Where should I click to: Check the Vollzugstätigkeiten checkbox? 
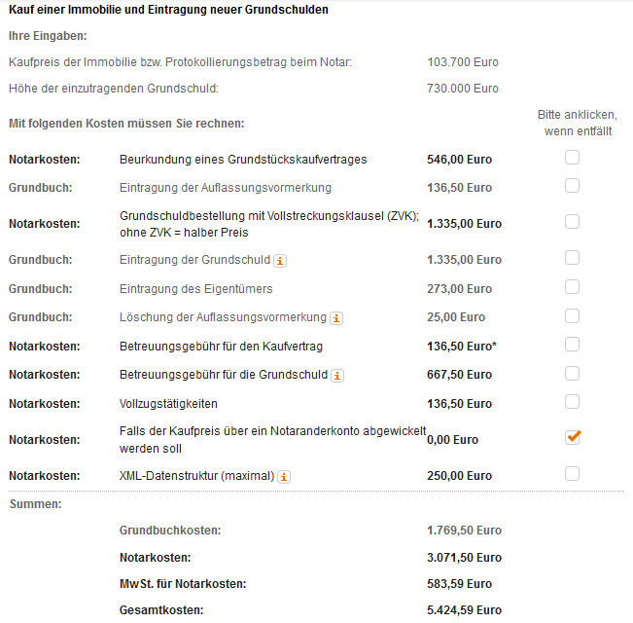pos(573,402)
